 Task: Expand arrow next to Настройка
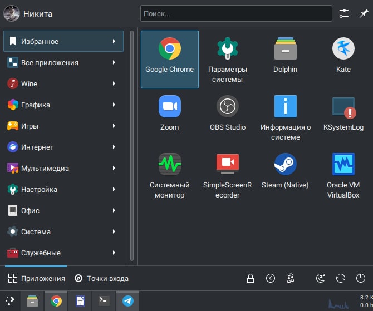coord(114,190)
